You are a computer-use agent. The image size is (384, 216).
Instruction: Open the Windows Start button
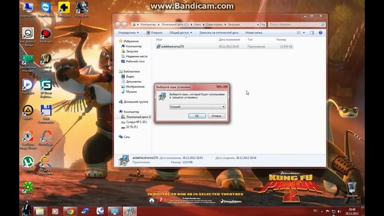pos(26,209)
